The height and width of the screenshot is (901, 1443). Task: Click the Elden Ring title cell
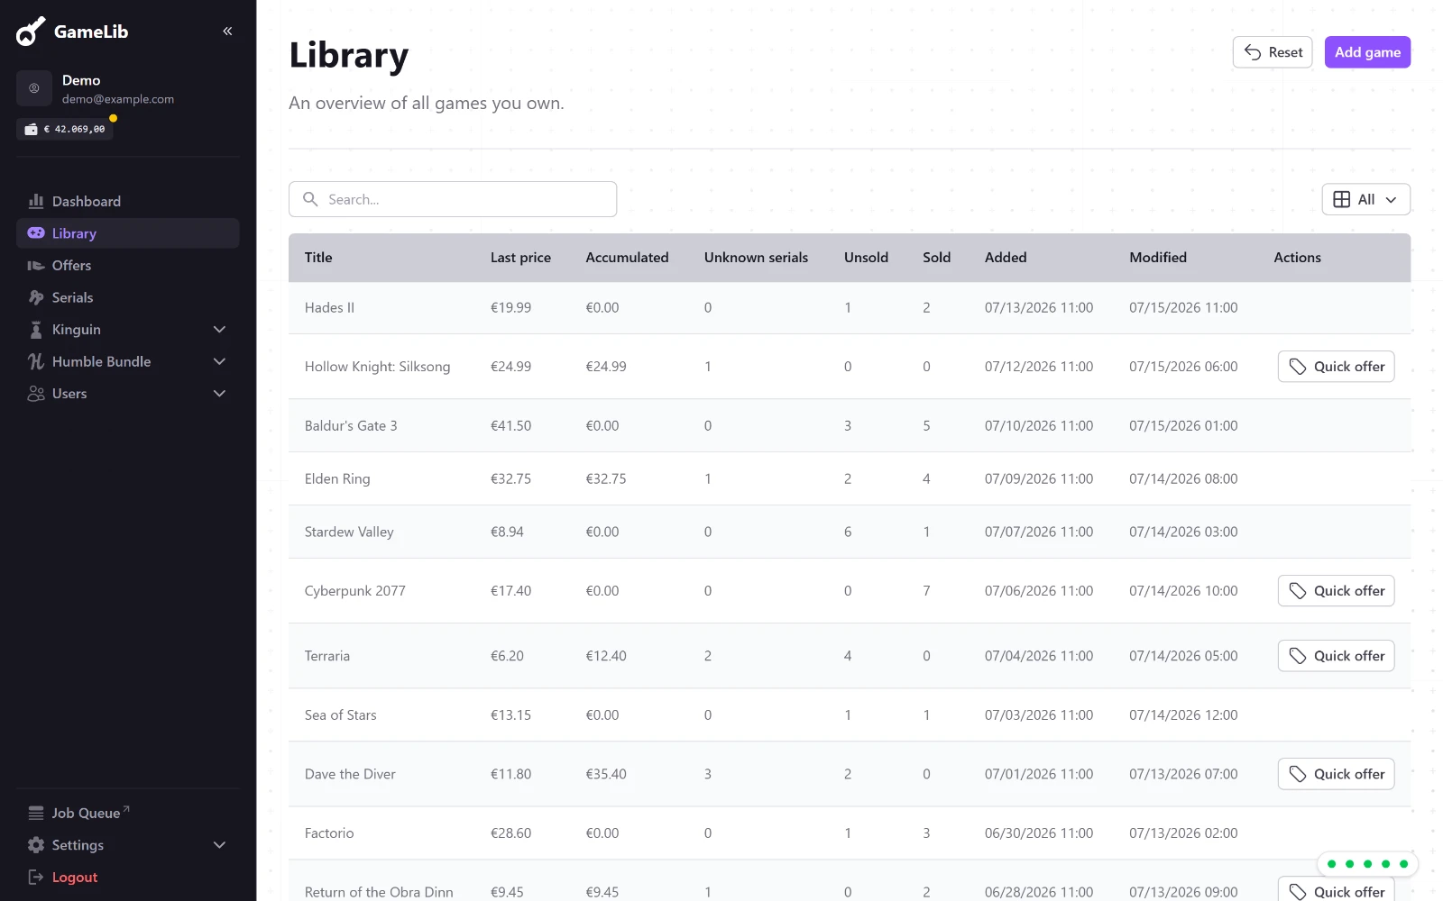point(337,479)
